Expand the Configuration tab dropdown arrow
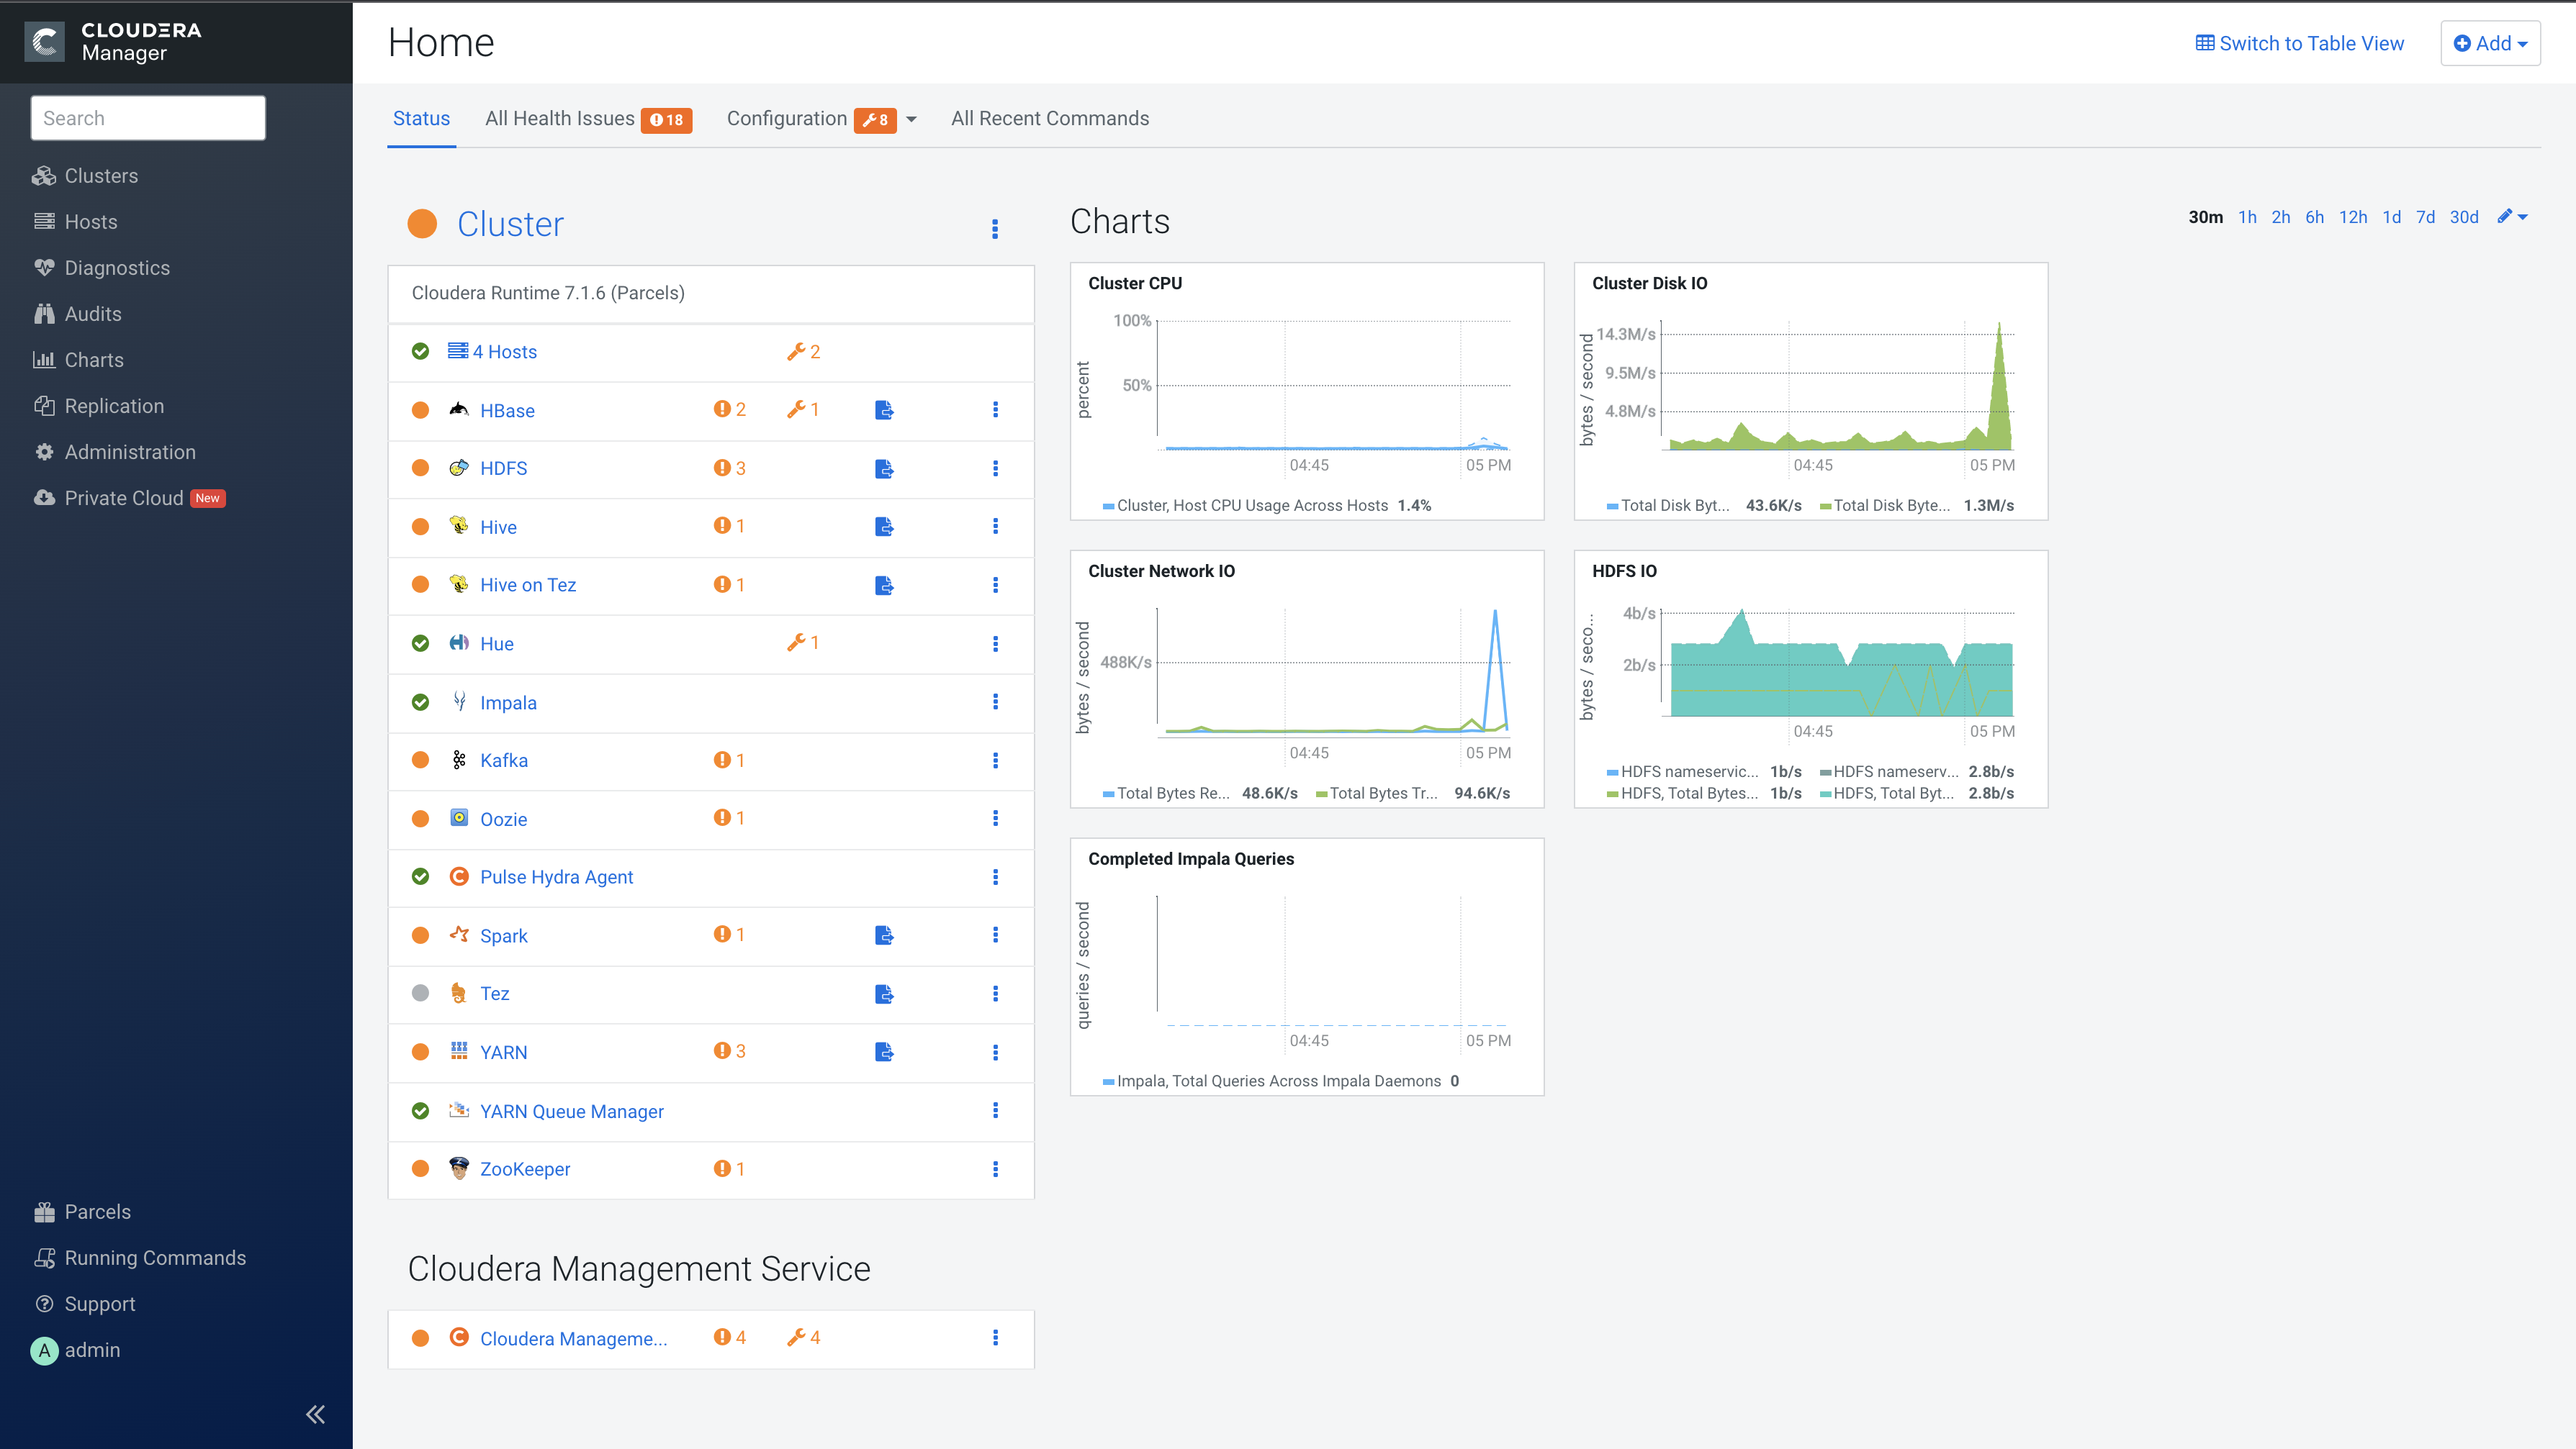The height and width of the screenshot is (1449, 2576). click(911, 120)
